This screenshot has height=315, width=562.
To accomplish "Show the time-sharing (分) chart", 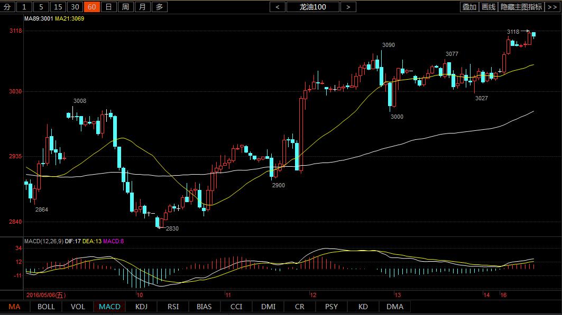I will click(7, 7).
